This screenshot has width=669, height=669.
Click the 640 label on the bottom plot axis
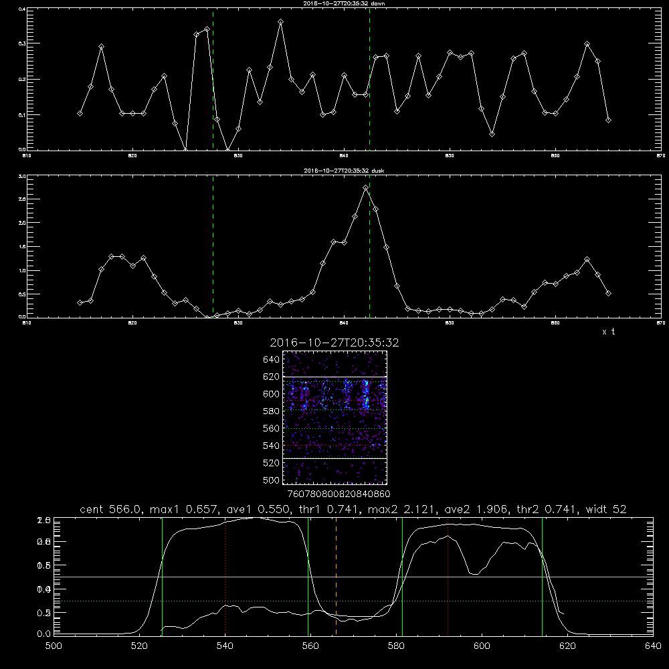pos(653,646)
